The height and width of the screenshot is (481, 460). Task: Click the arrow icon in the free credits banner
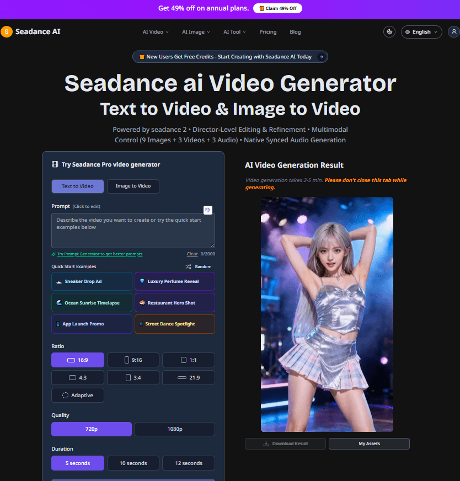(x=321, y=57)
